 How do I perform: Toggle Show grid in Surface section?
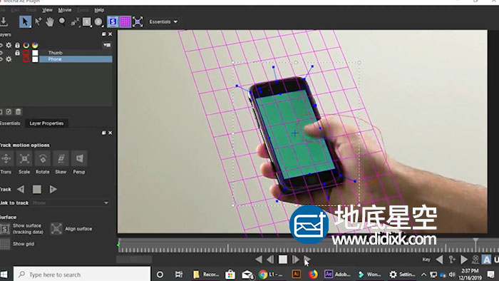[x=5, y=244]
